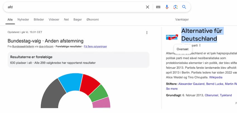
Task: Expand founders list with 'Se mere'
Action: (x=172, y=89)
